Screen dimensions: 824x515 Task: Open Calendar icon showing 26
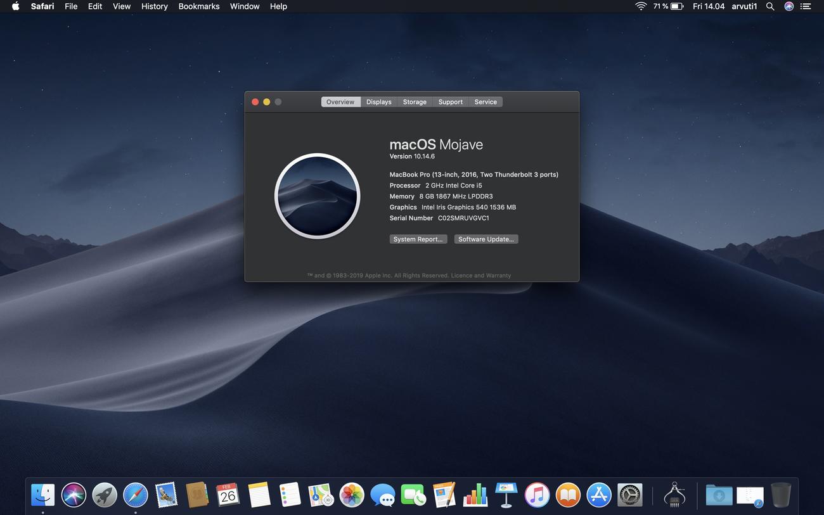click(228, 495)
